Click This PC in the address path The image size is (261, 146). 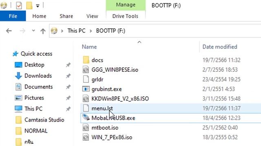pyautogui.click(x=76, y=31)
